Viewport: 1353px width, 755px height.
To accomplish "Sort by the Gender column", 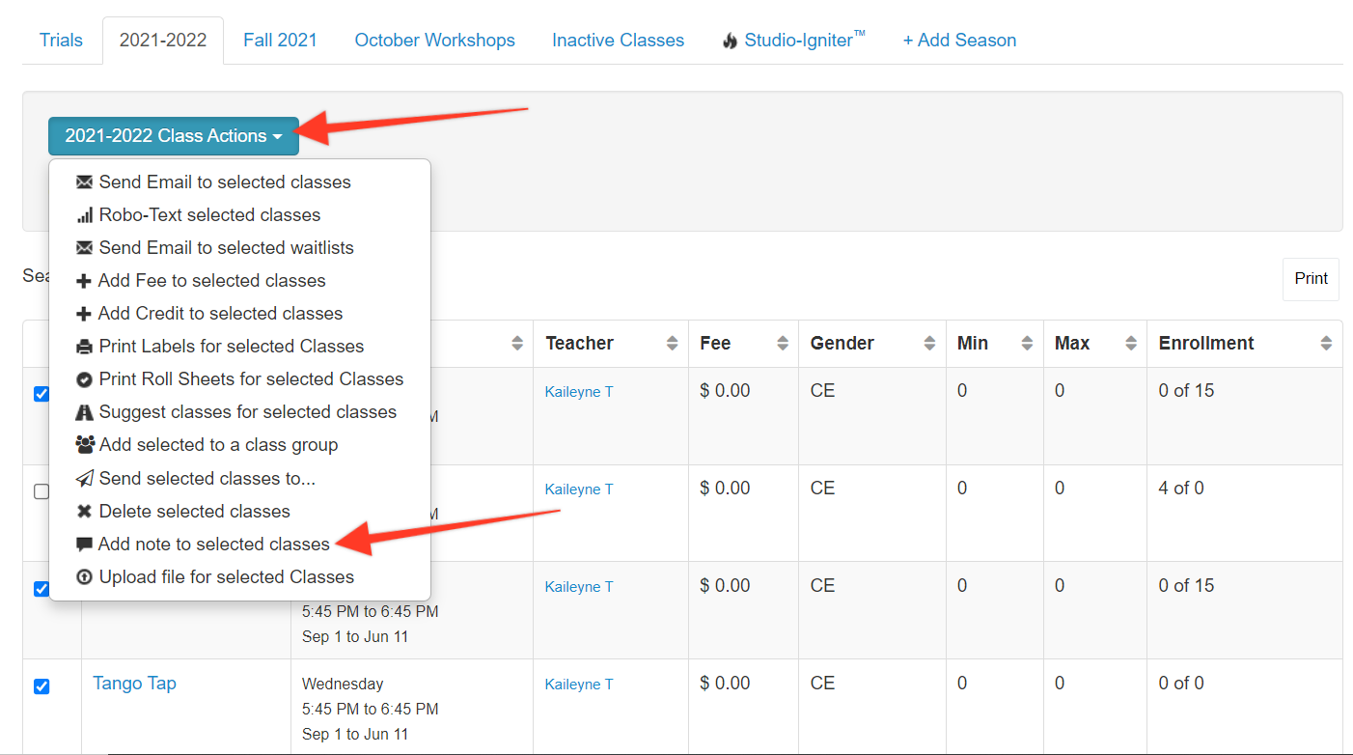I will (x=872, y=344).
